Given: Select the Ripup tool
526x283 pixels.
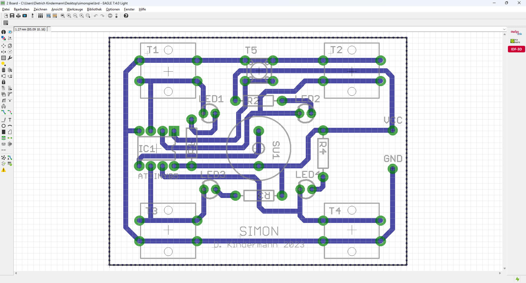Looking at the screenshot, I should (10, 112).
